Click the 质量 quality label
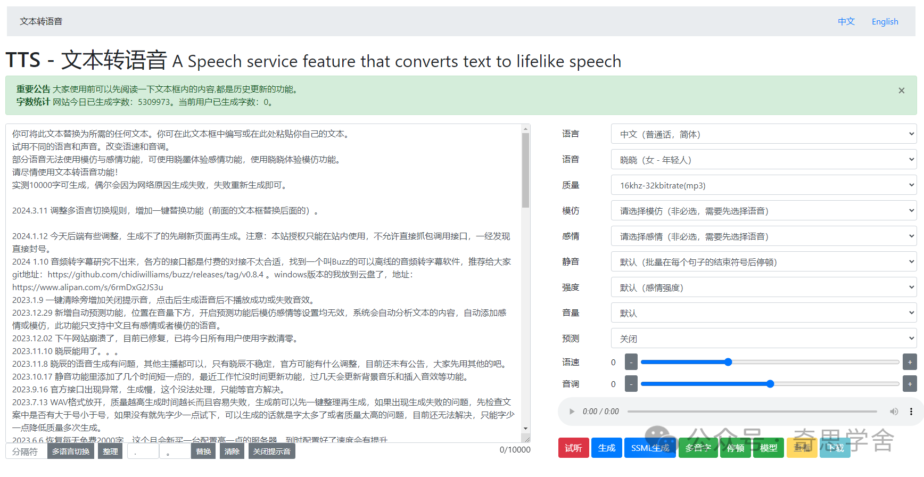The height and width of the screenshot is (477, 924). pyautogui.click(x=571, y=185)
